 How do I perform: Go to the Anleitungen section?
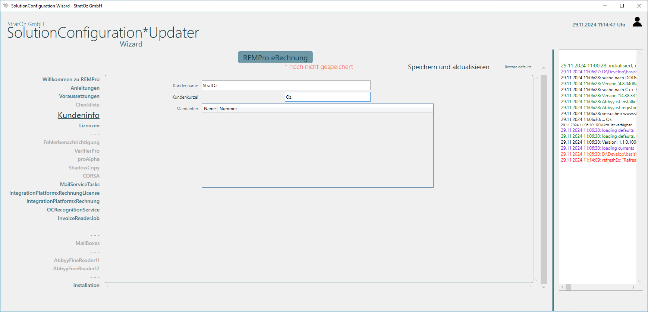coord(85,88)
